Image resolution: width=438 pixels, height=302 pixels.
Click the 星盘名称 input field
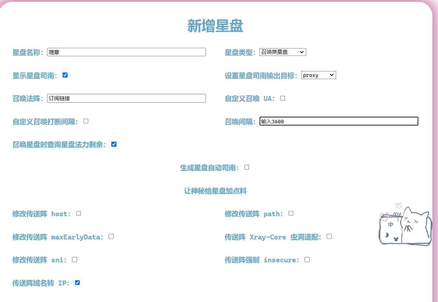pyautogui.click(x=126, y=52)
